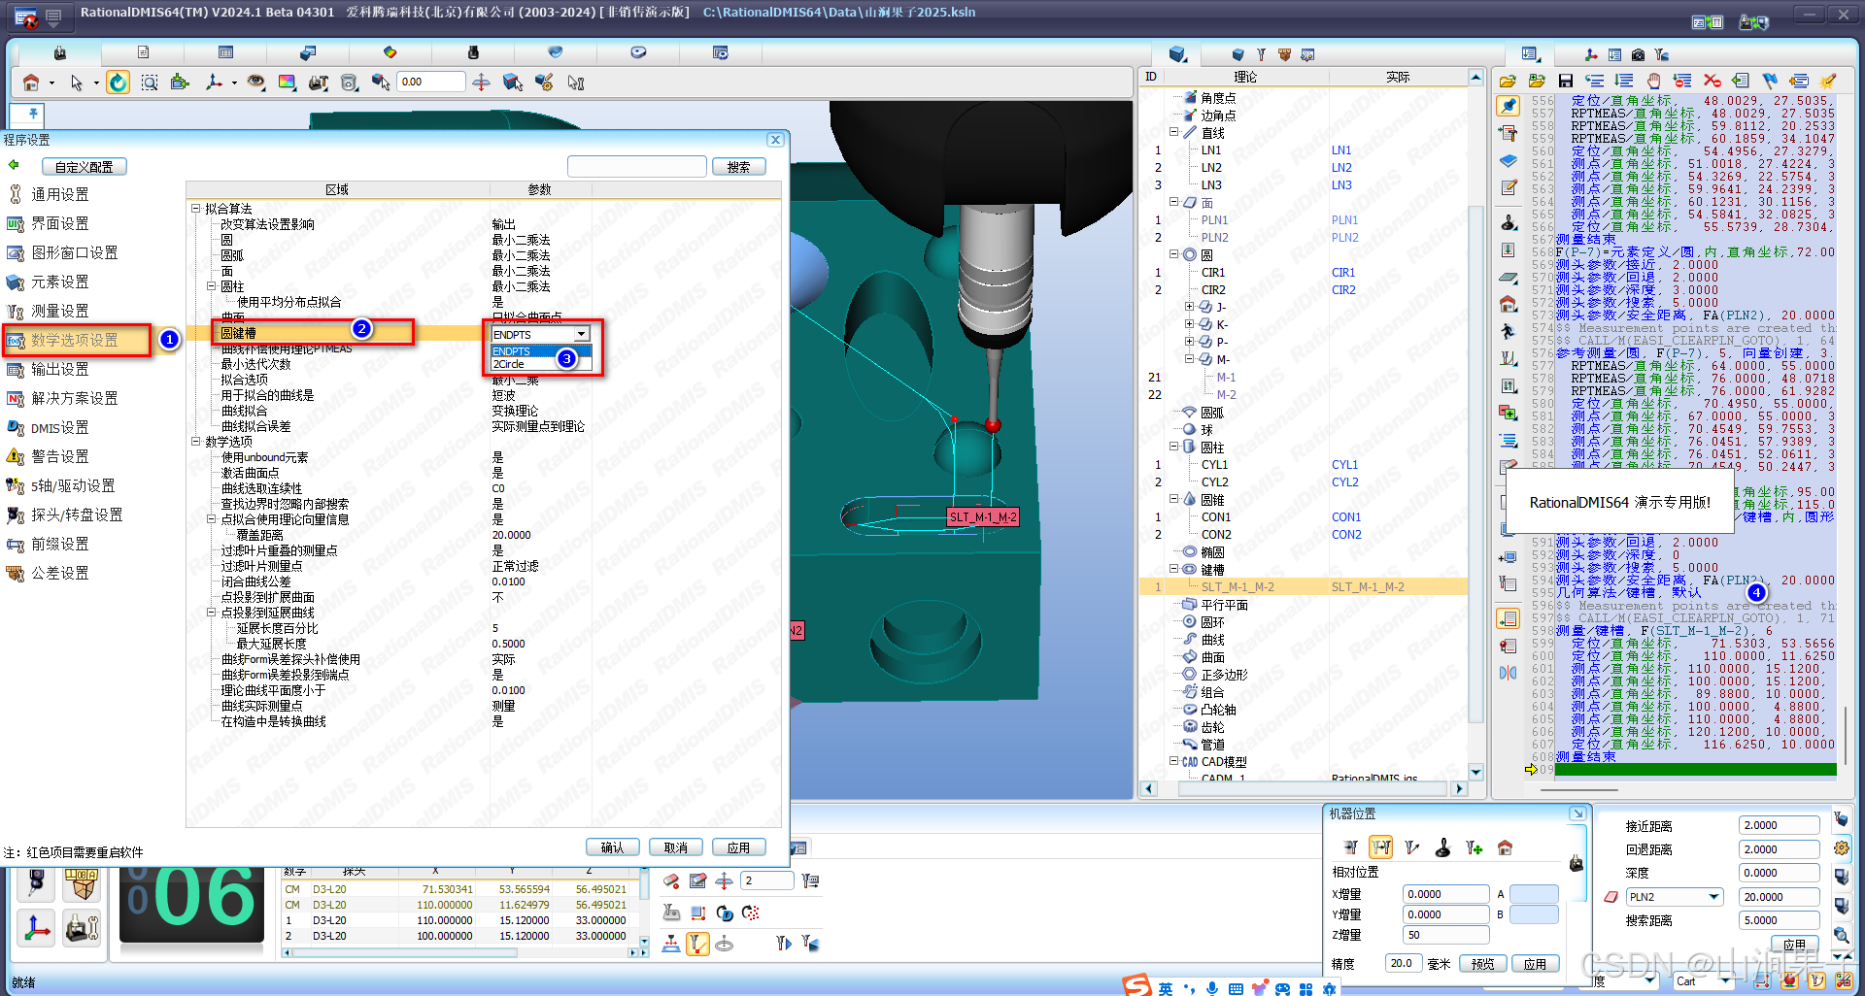Collapse the 数学选项 tree group
The height and width of the screenshot is (996, 1865).
(x=195, y=442)
